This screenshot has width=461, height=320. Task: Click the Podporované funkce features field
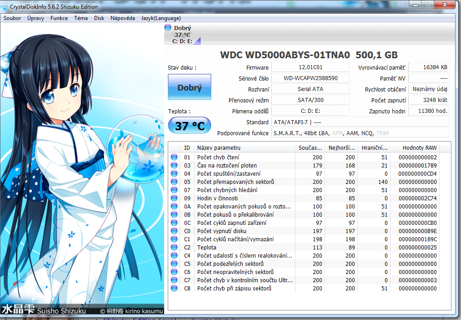tap(361, 133)
